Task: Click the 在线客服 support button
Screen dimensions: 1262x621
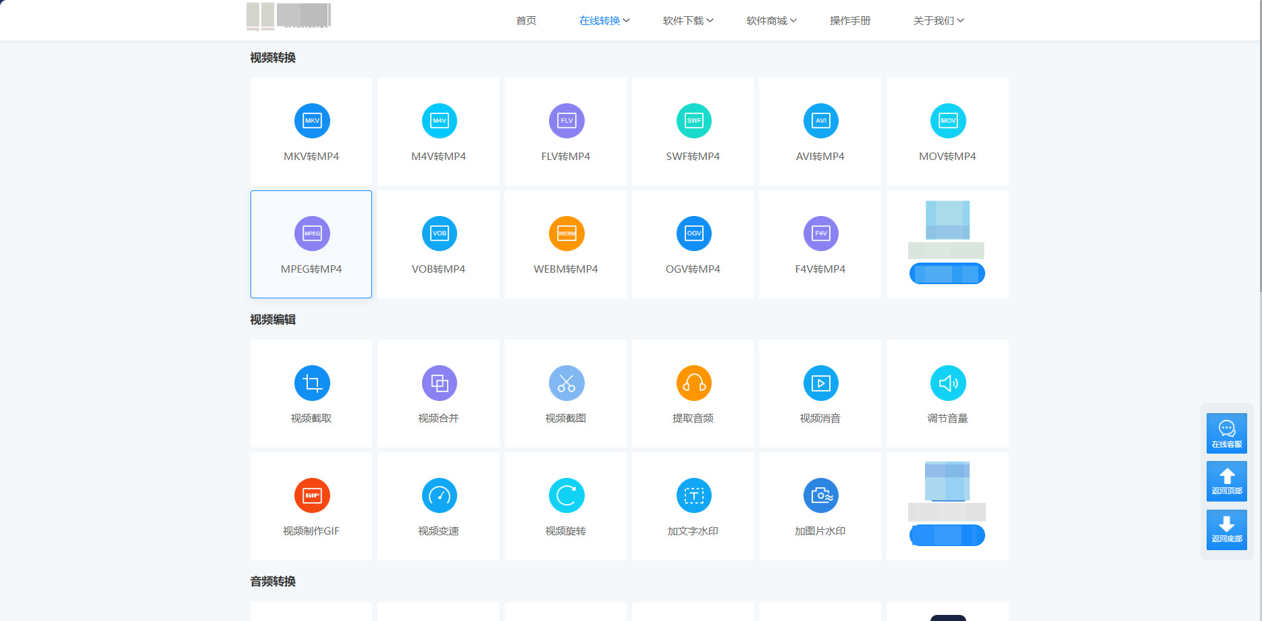Action: [1227, 433]
